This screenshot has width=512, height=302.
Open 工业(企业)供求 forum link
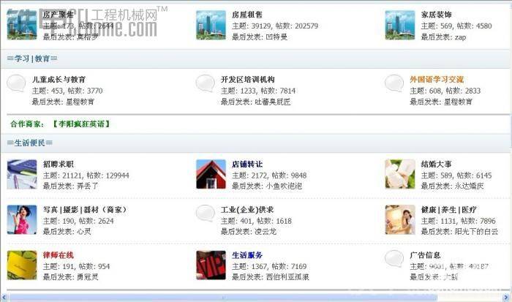[247, 210]
